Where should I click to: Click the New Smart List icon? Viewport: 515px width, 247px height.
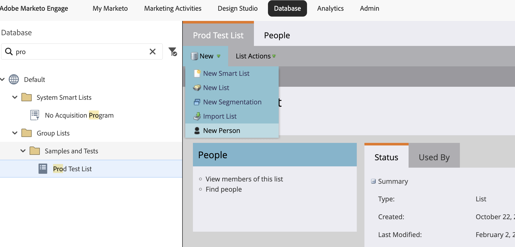(197, 73)
